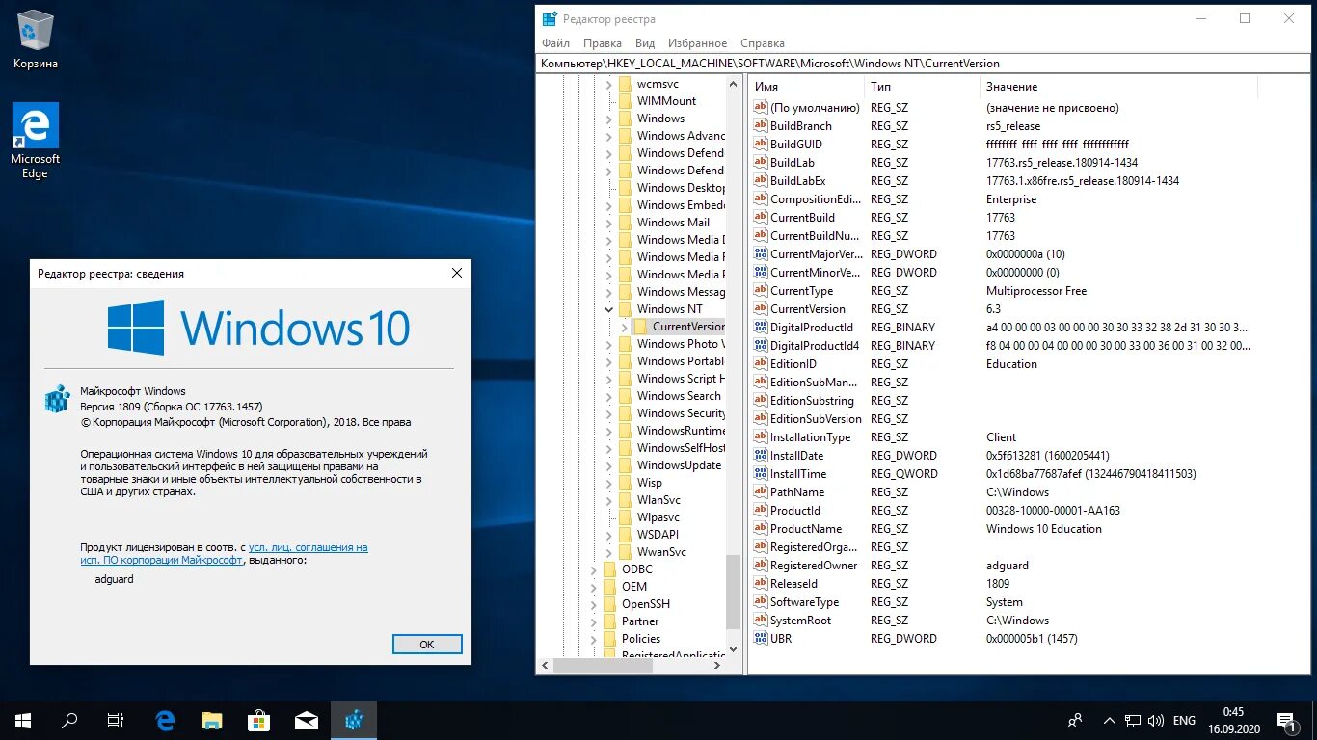1317x740 pixels.
Task: Switch the ENG input language indicator
Action: (x=1184, y=720)
